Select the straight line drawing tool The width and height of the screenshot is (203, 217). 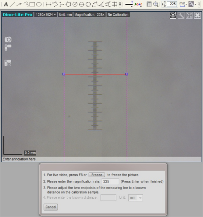12,4
